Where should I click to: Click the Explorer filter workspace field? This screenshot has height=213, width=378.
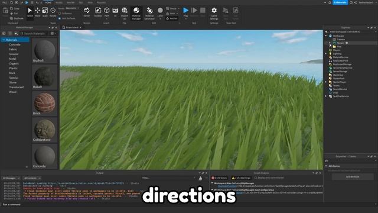pos(350,31)
